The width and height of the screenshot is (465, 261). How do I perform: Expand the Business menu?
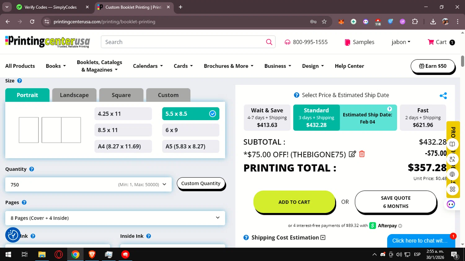click(x=278, y=66)
